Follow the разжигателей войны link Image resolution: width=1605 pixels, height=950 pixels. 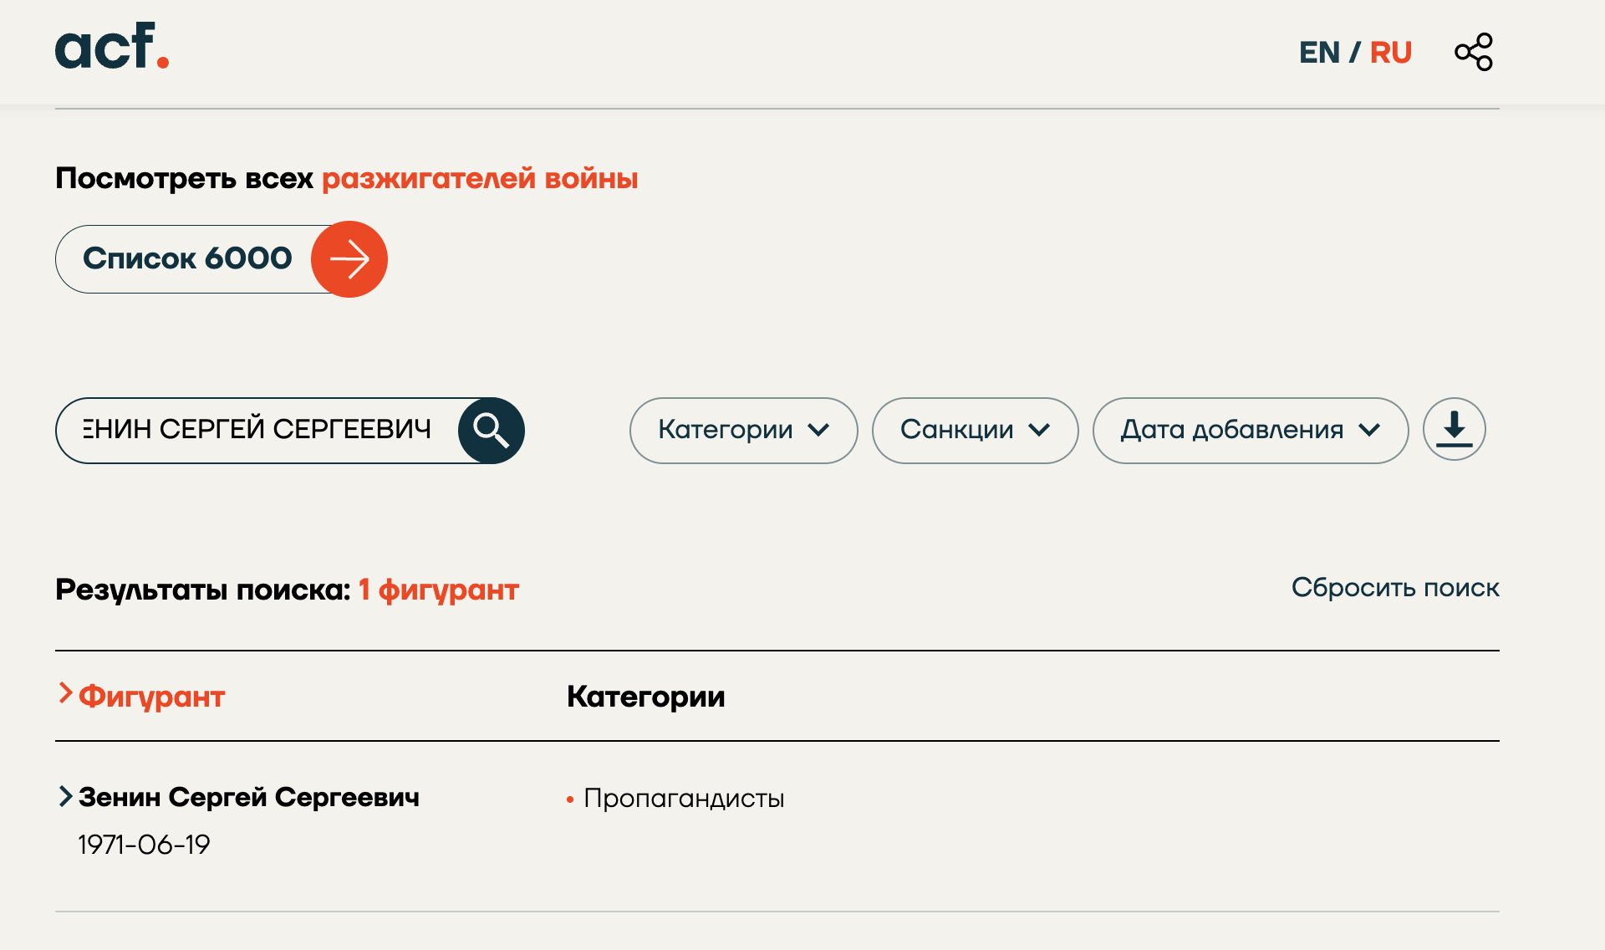click(x=480, y=178)
